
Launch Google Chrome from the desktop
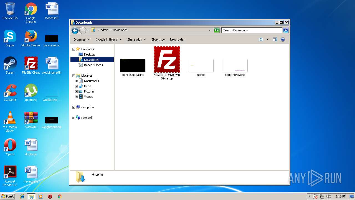(x=31, y=13)
